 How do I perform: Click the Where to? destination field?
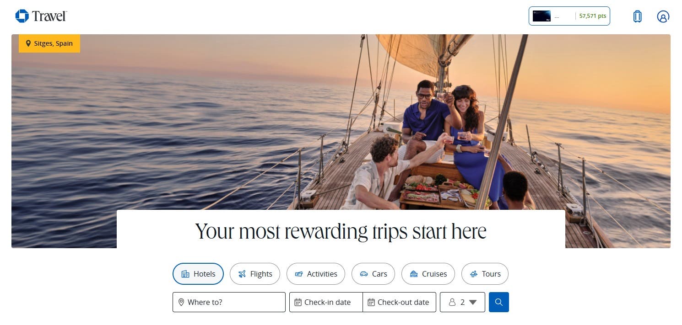[229, 302]
